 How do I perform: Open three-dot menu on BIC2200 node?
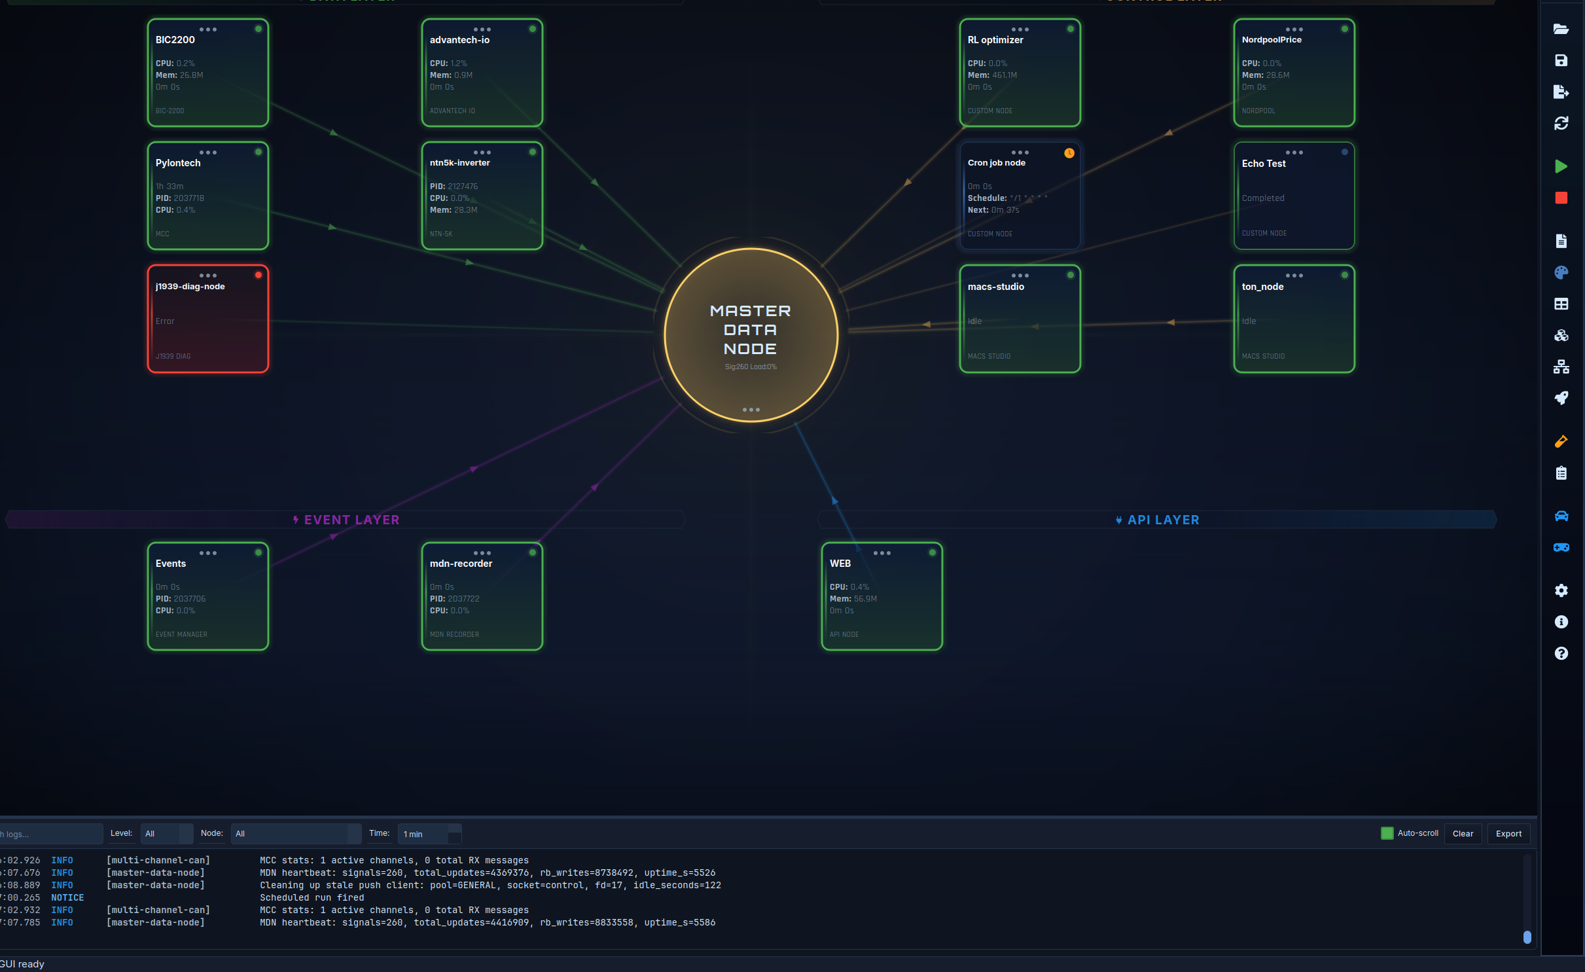coord(208,29)
